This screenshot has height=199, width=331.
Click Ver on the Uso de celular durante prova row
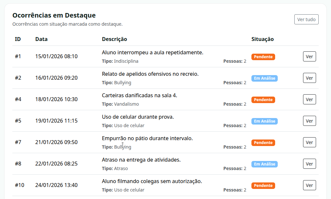pyautogui.click(x=309, y=121)
